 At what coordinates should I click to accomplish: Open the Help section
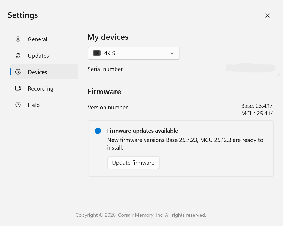[x=34, y=105]
